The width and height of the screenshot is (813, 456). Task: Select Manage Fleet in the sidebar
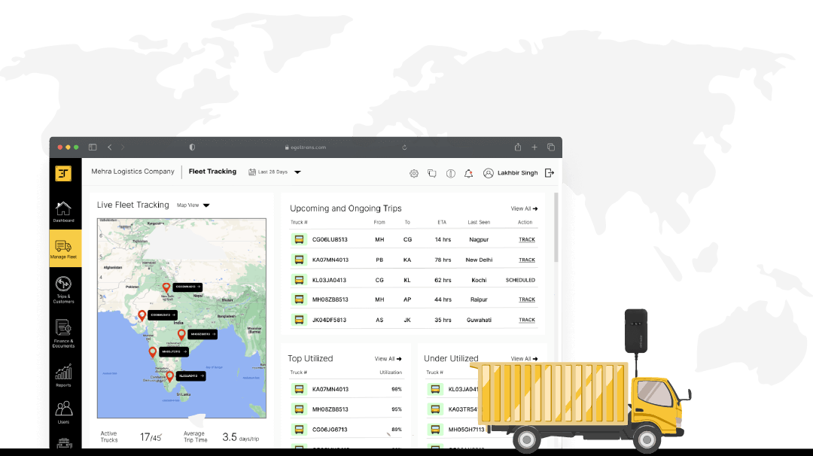coord(64,248)
